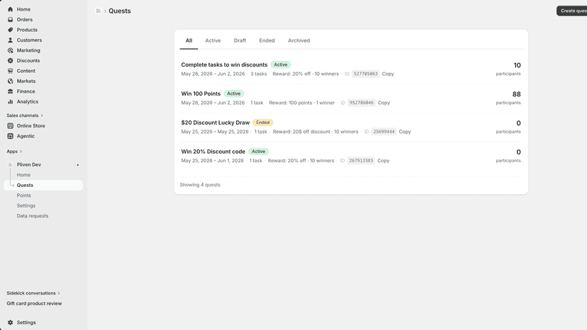Image resolution: width=587 pixels, height=330 pixels.
Task: Open Pliven Dev Home subpage
Action: click(23, 175)
